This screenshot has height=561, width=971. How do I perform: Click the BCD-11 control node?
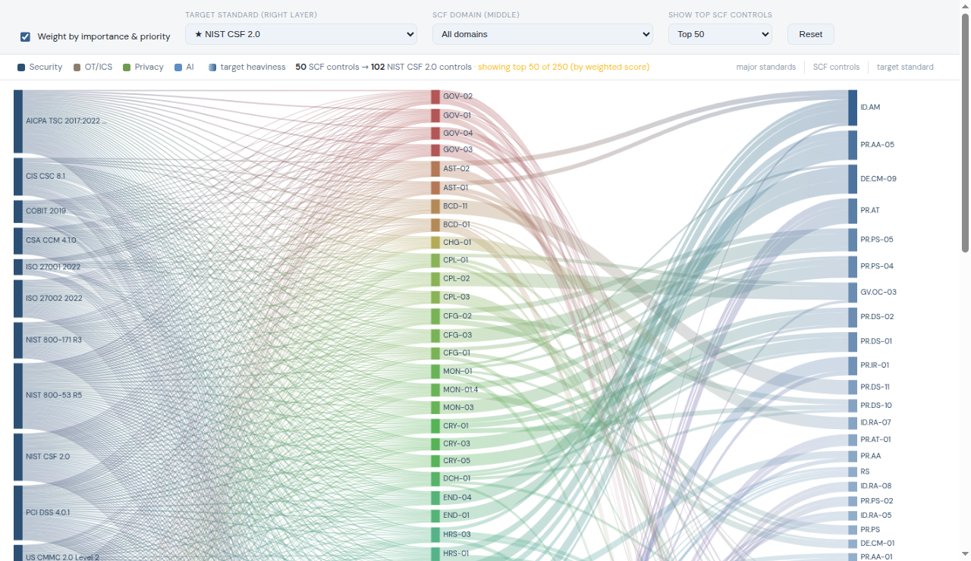(x=435, y=206)
